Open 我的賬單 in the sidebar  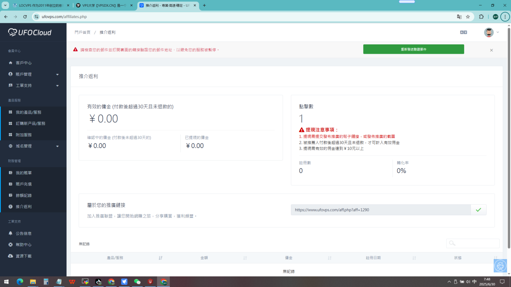coord(24,173)
